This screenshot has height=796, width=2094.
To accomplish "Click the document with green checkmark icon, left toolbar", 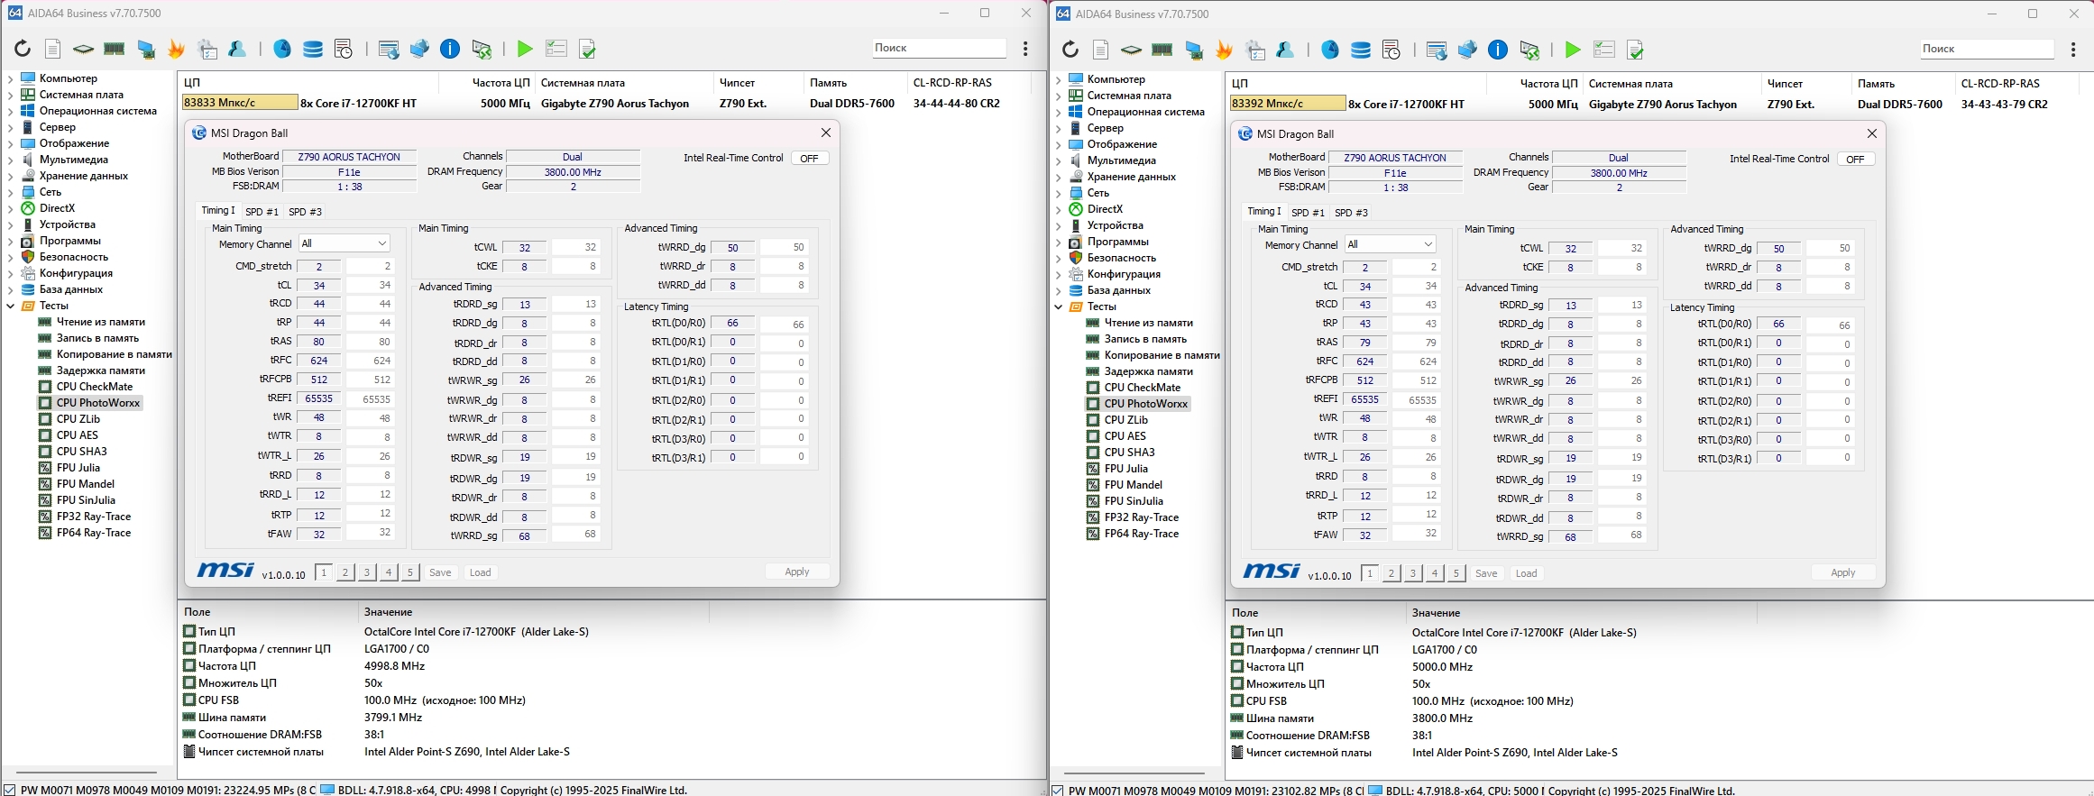I will (x=587, y=49).
